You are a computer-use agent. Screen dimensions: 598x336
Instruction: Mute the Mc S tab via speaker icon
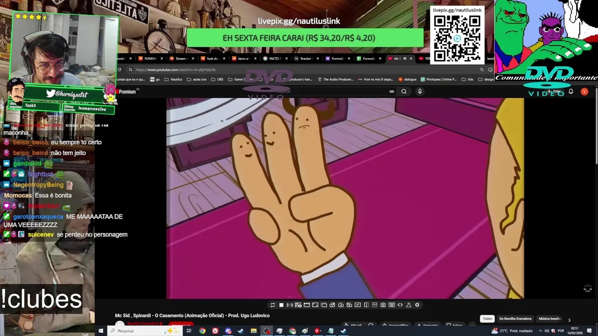(405, 58)
